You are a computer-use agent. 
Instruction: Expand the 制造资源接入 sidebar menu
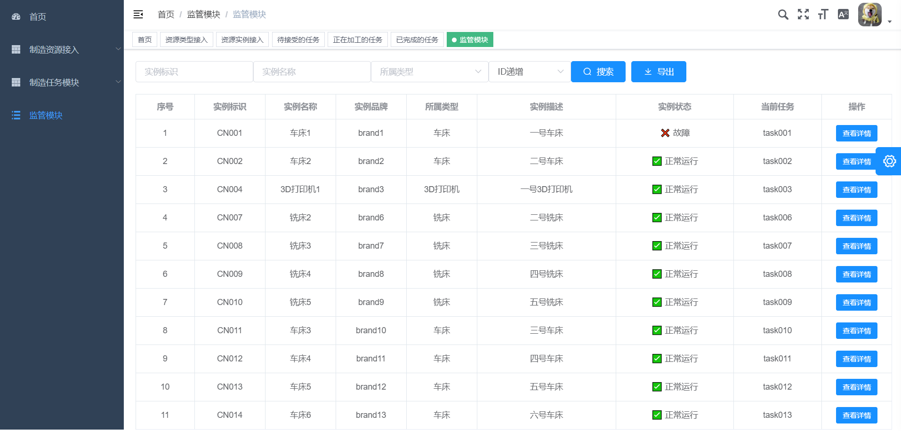tap(61, 49)
